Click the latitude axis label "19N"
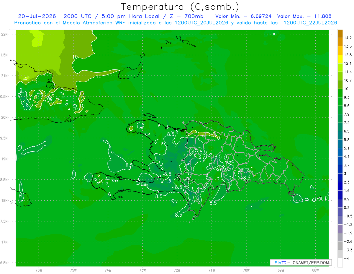Image resolution: width=354 pixels, height=274 pixels. point(4,159)
